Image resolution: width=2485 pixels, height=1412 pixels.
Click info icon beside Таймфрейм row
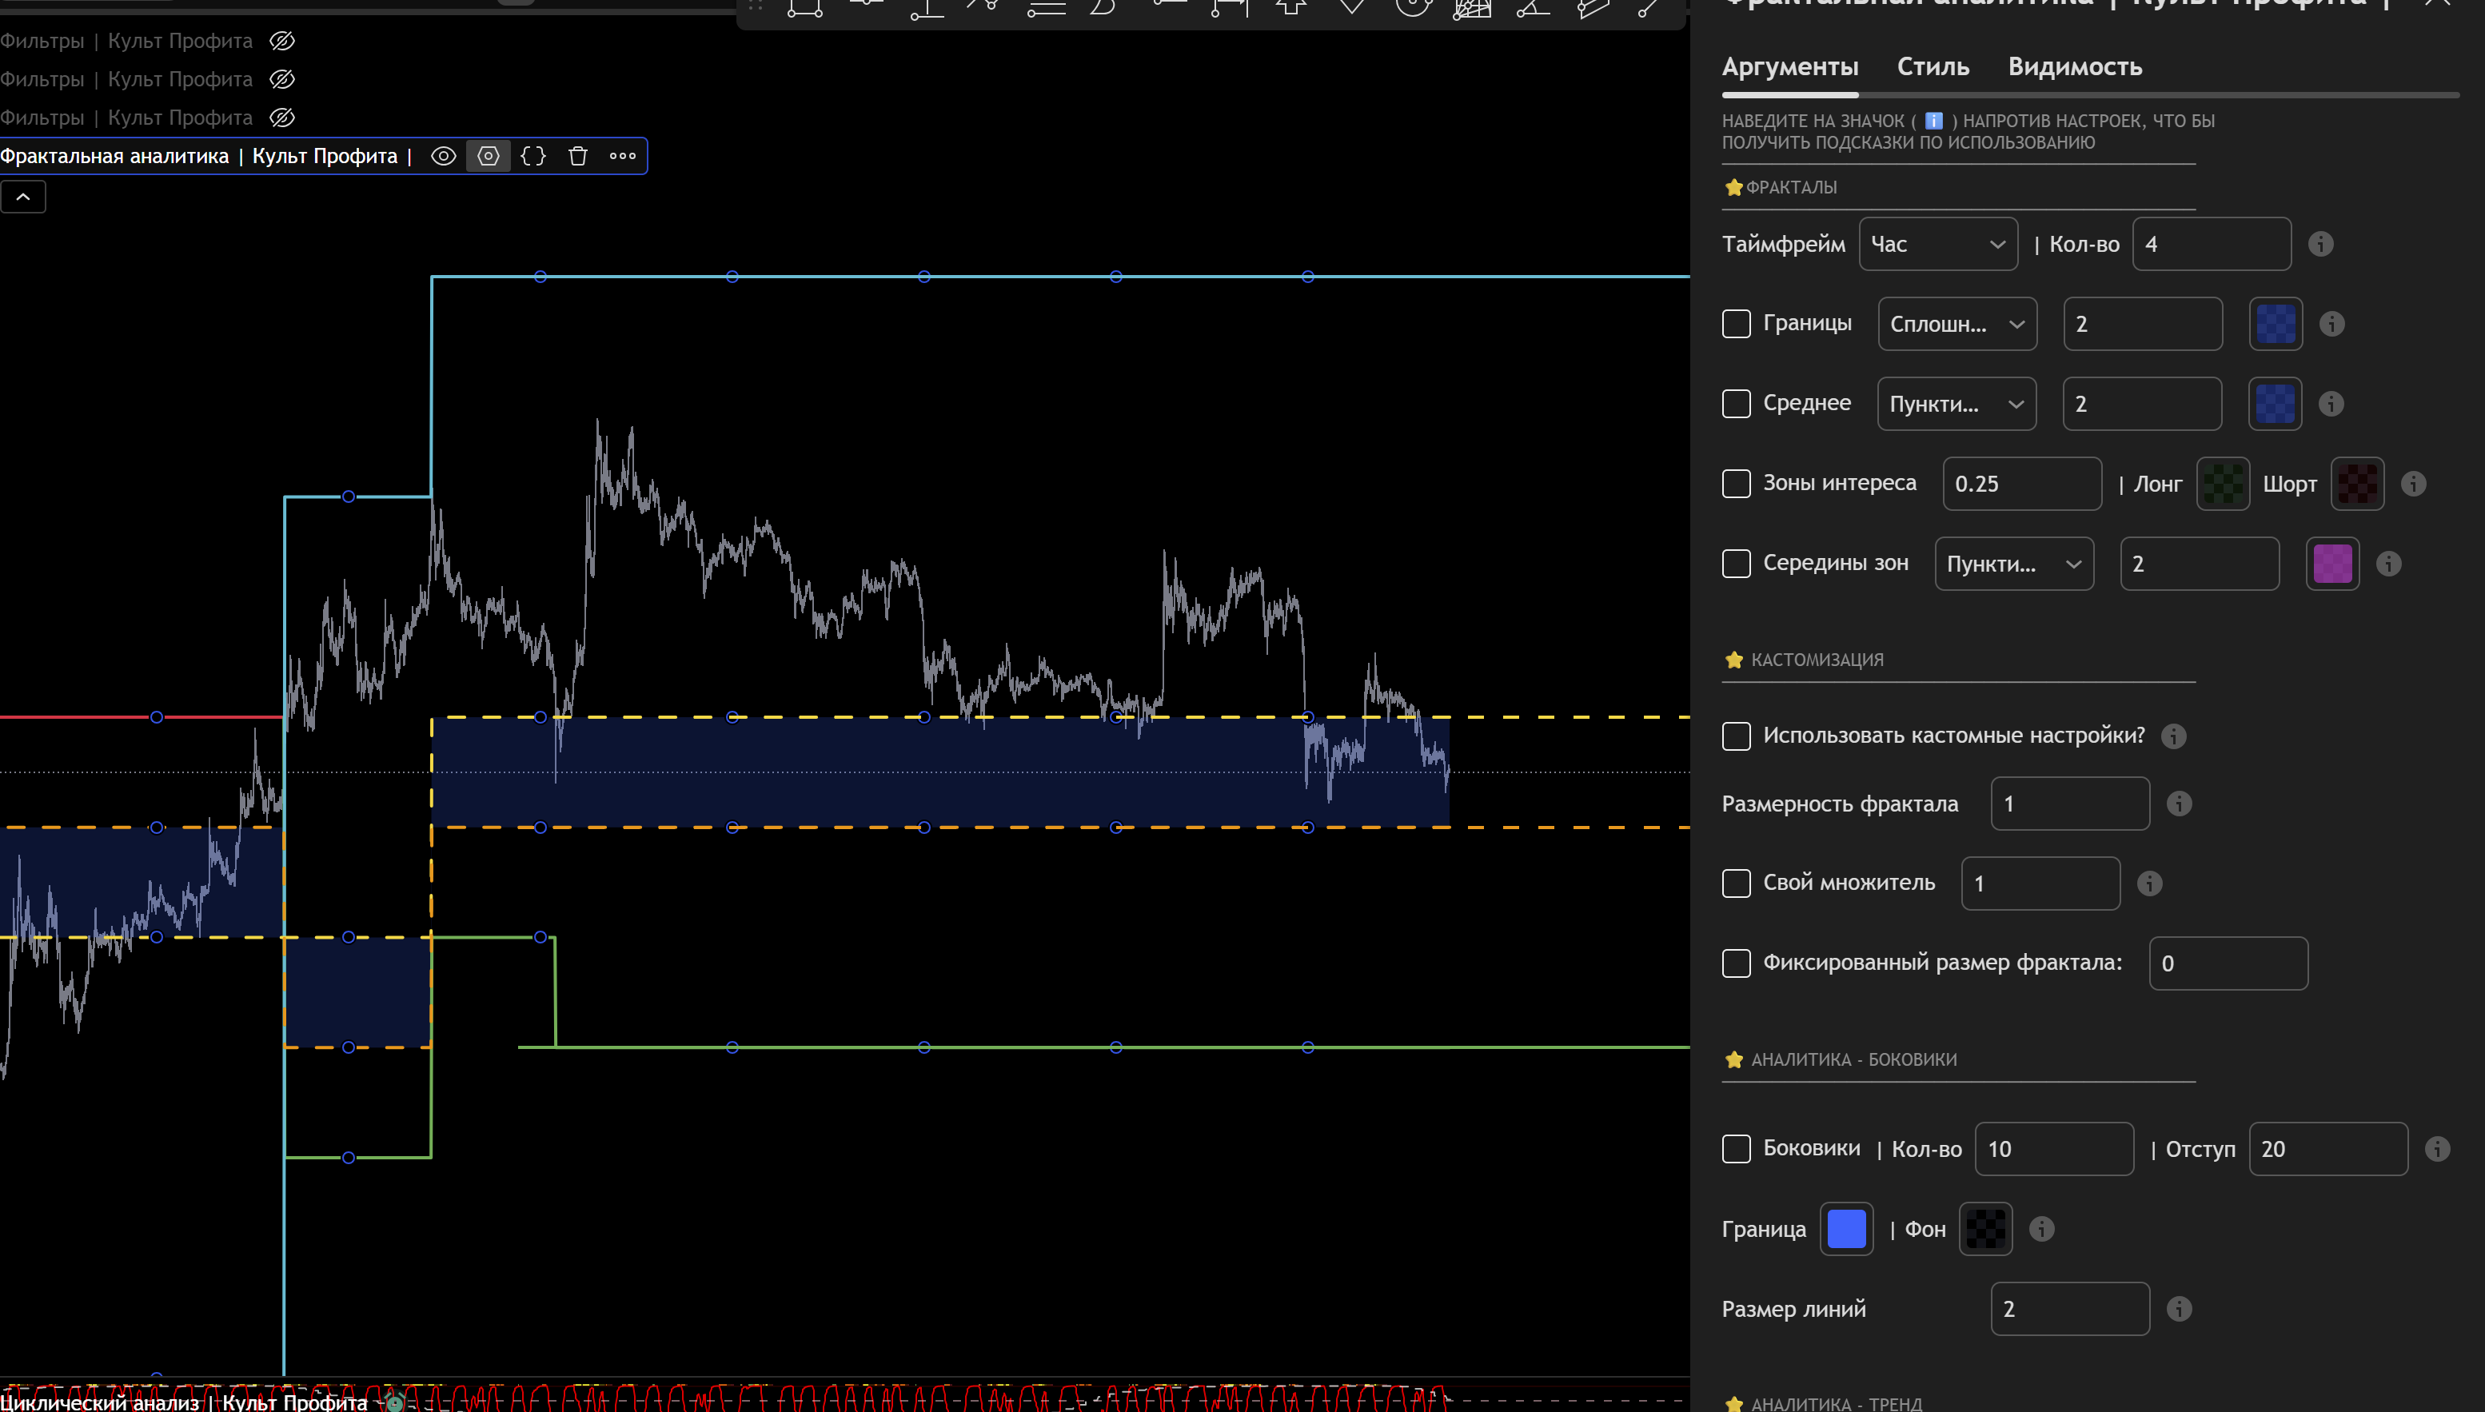pyautogui.click(x=2320, y=245)
